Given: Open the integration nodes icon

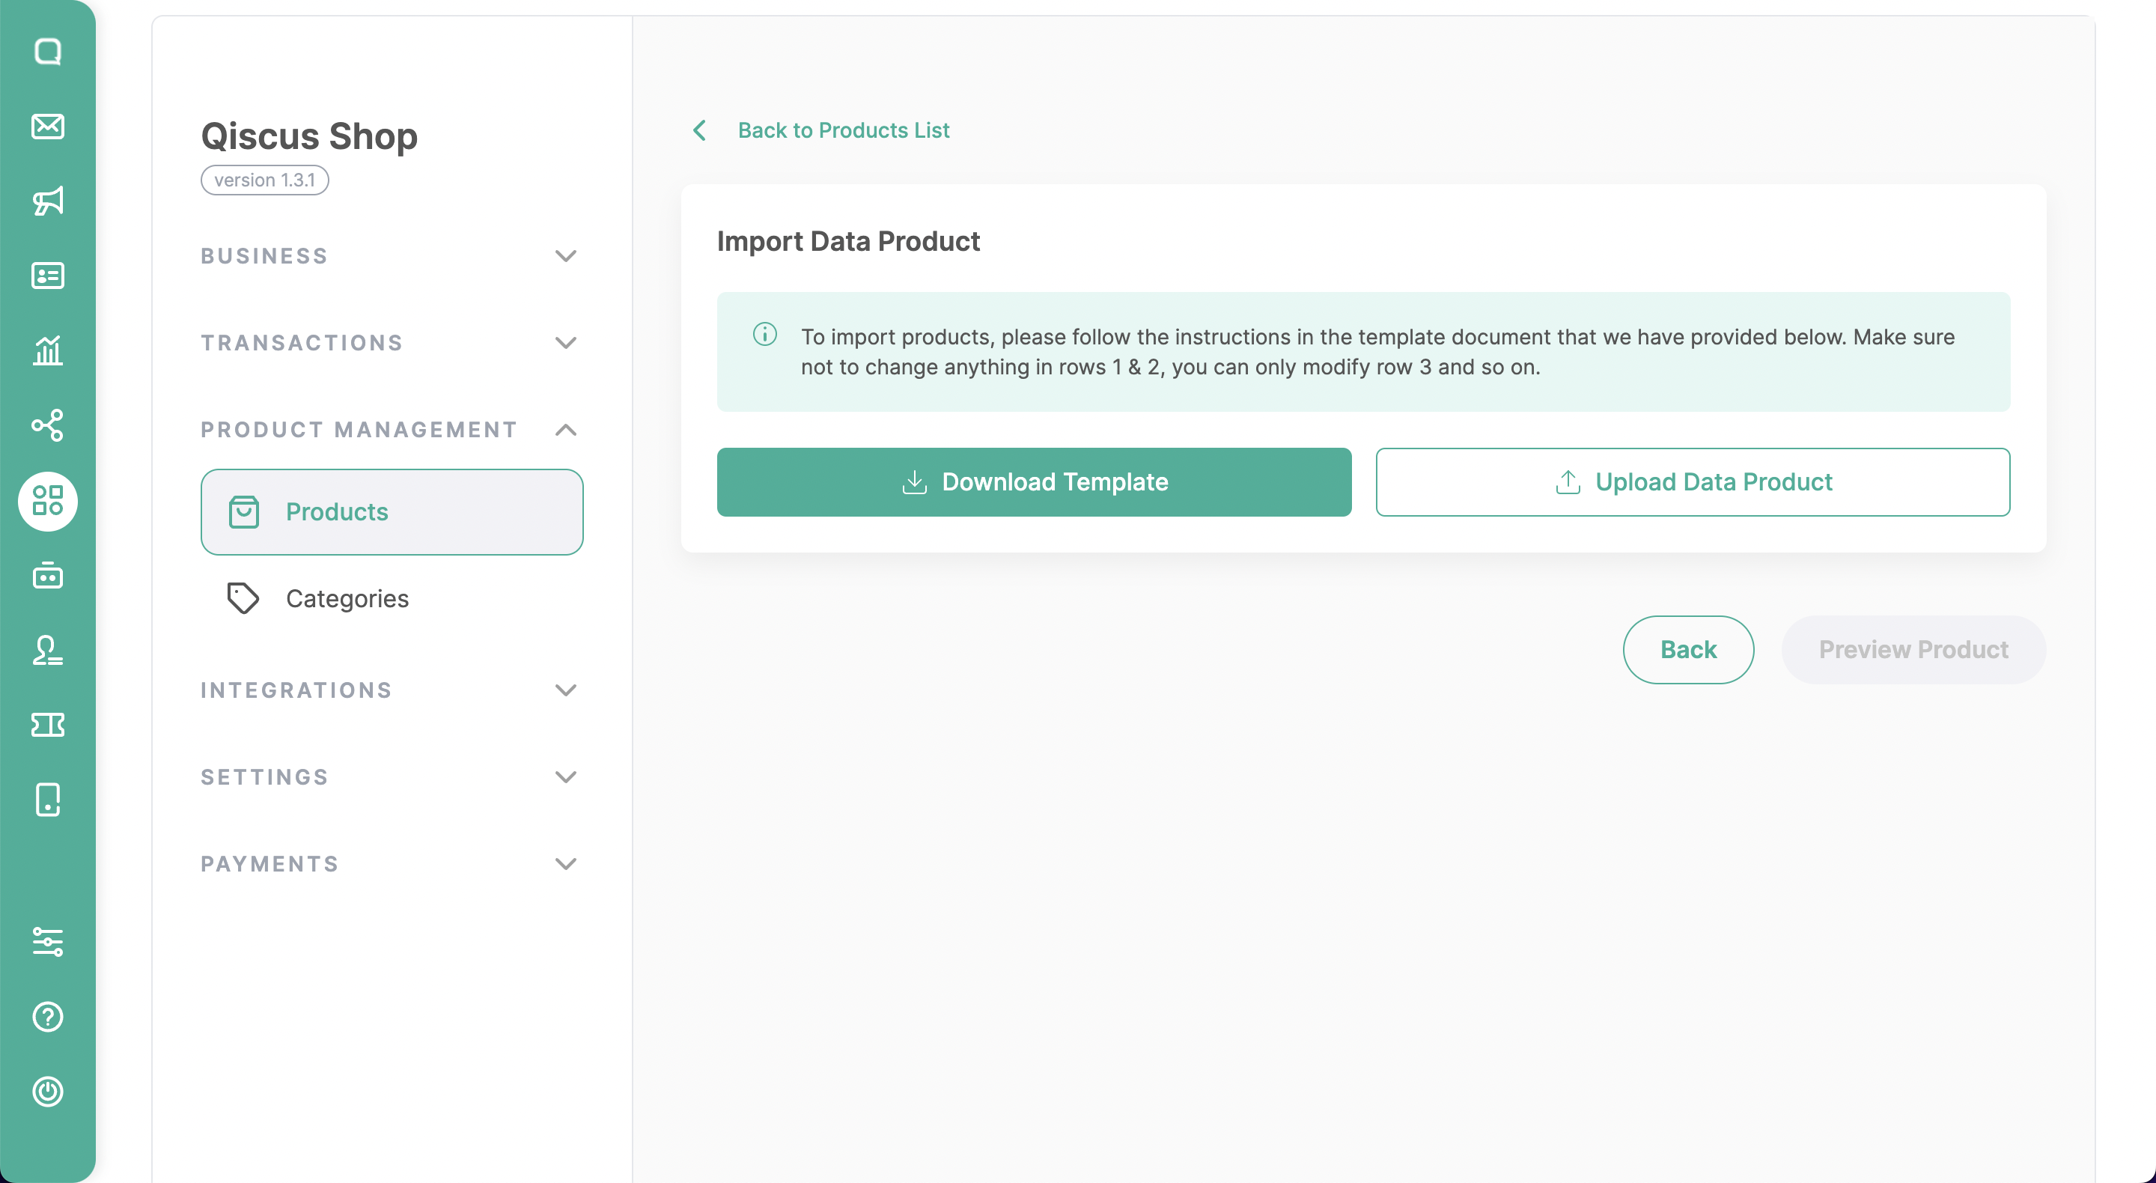Looking at the screenshot, I should tap(48, 425).
